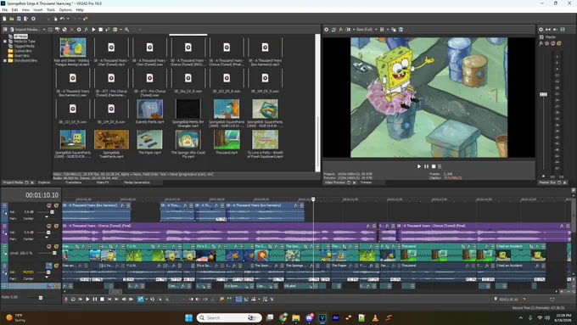Screen dimensions: 577x325
Task: Go to start in timeline transport
Action: (109, 300)
